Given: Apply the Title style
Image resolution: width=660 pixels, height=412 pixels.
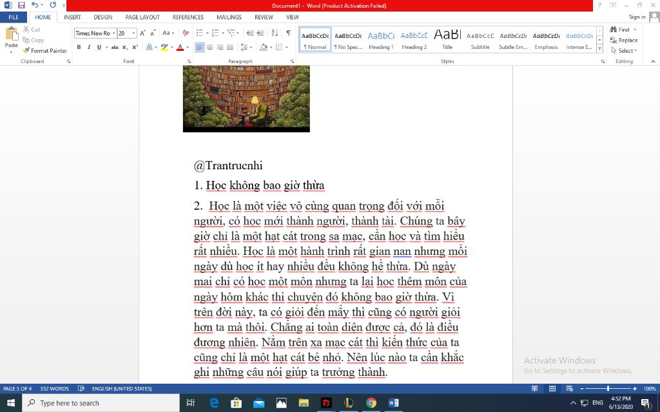Looking at the screenshot, I should [x=447, y=40].
